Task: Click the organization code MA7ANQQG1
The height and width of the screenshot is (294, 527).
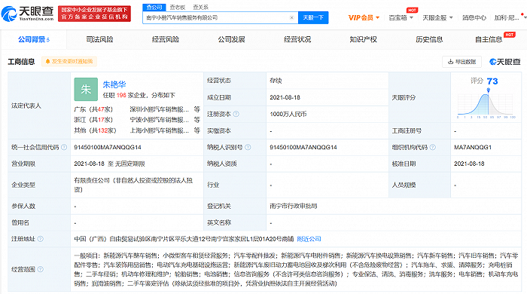Action: tap(473, 147)
